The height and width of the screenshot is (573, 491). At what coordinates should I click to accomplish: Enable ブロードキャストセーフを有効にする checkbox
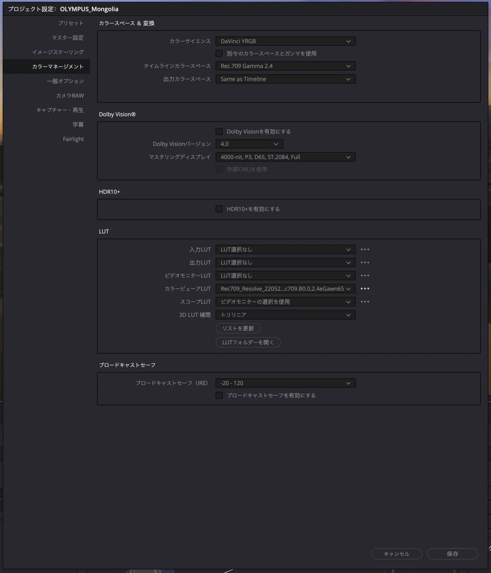pyautogui.click(x=219, y=395)
